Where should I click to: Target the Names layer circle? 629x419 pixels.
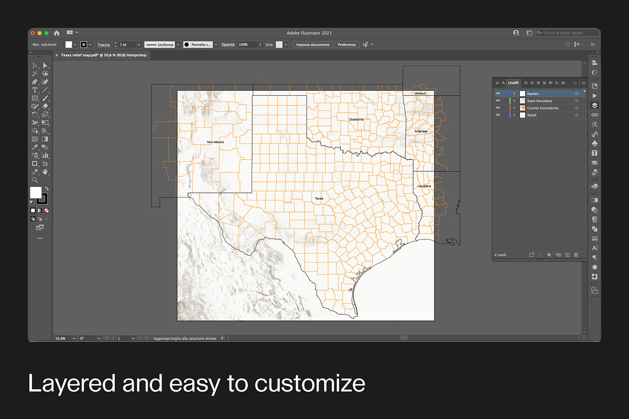coord(577,94)
